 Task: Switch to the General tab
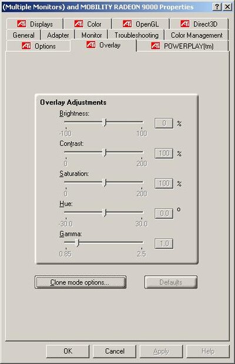pyautogui.click(x=23, y=35)
